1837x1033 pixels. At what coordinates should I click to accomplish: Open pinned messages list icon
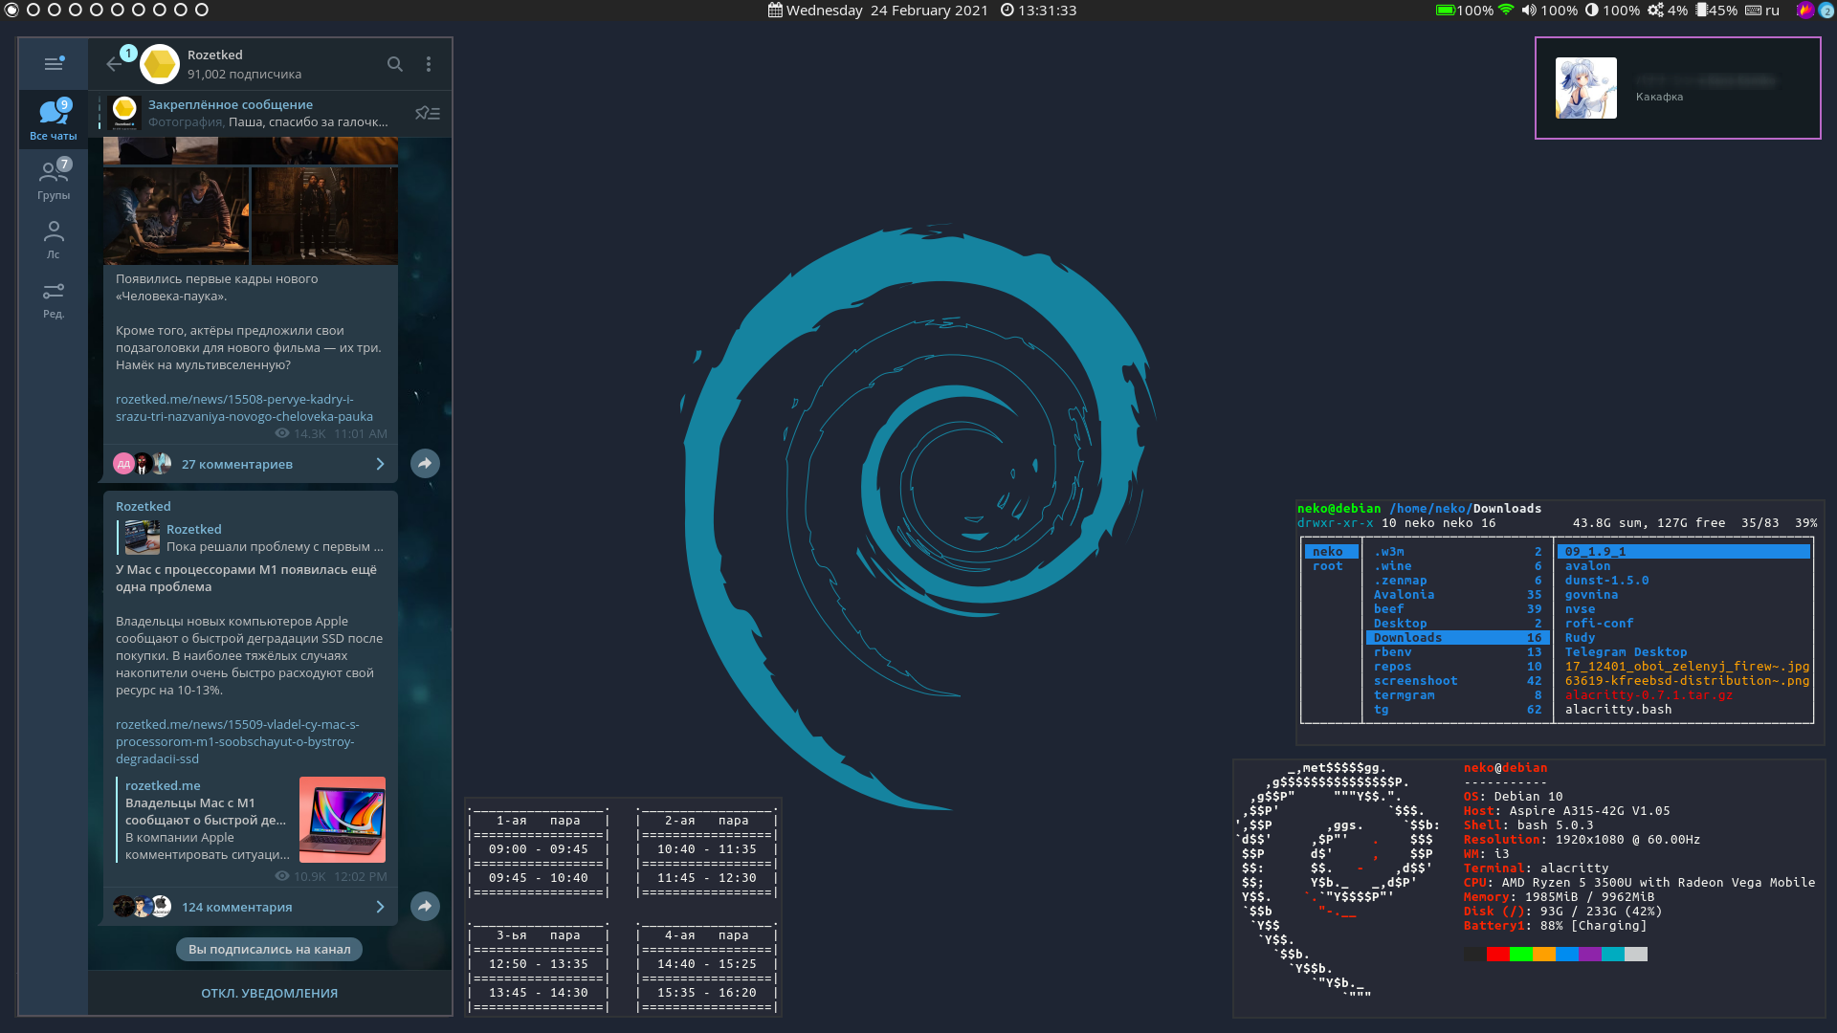pyautogui.click(x=428, y=113)
